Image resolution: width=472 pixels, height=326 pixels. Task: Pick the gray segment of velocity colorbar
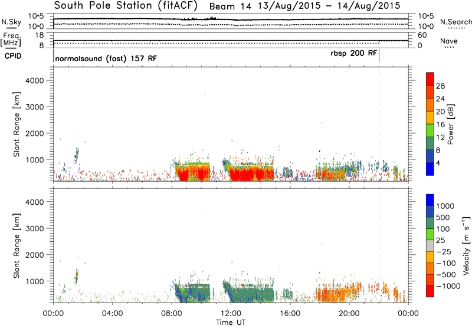(430, 245)
